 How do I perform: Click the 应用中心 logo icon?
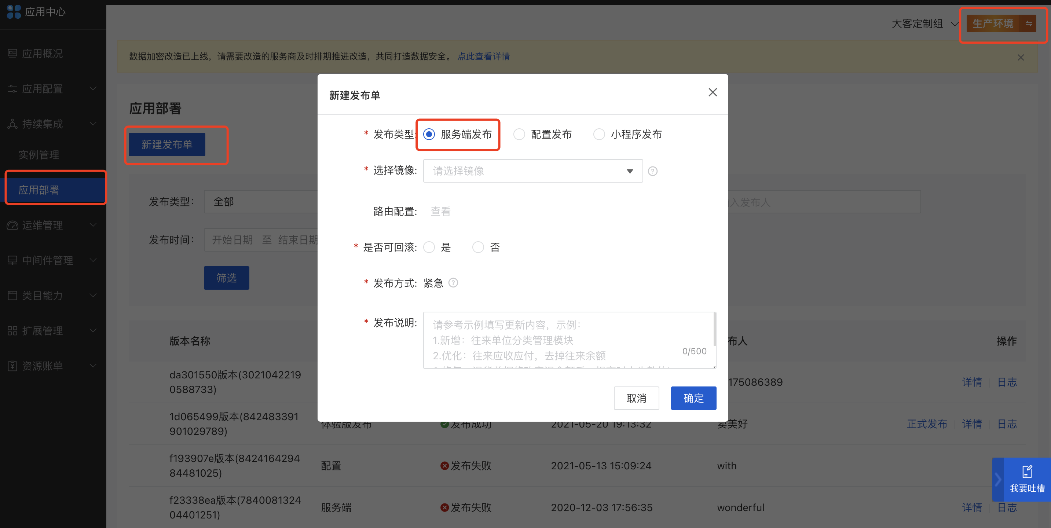tap(14, 11)
